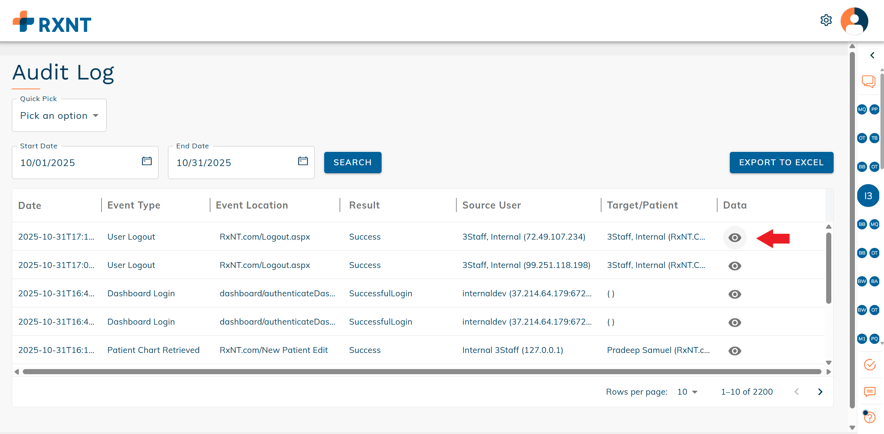Open End Date calendar picker
The width and height of the screenshot is (884, 434).
tap(303, 161)
